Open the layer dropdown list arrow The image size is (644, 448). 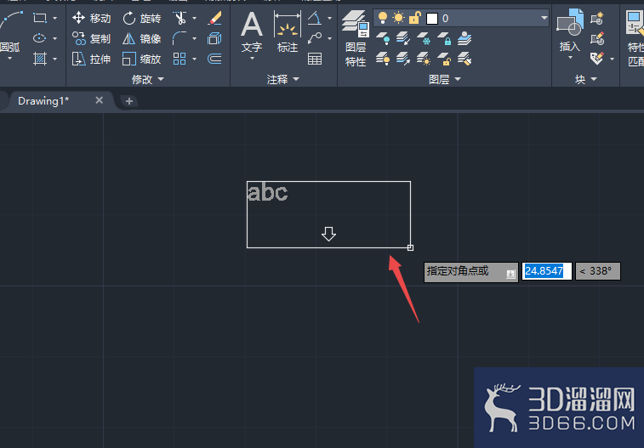544,18
